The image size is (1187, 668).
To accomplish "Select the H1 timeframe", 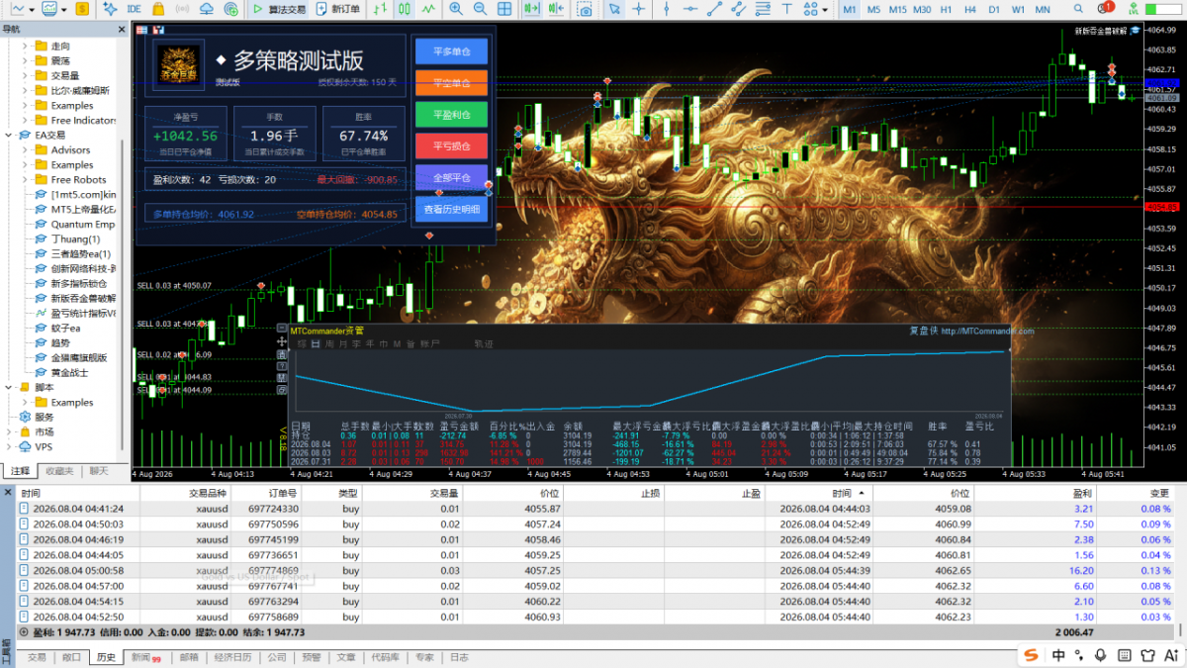I will pos(946,9).
